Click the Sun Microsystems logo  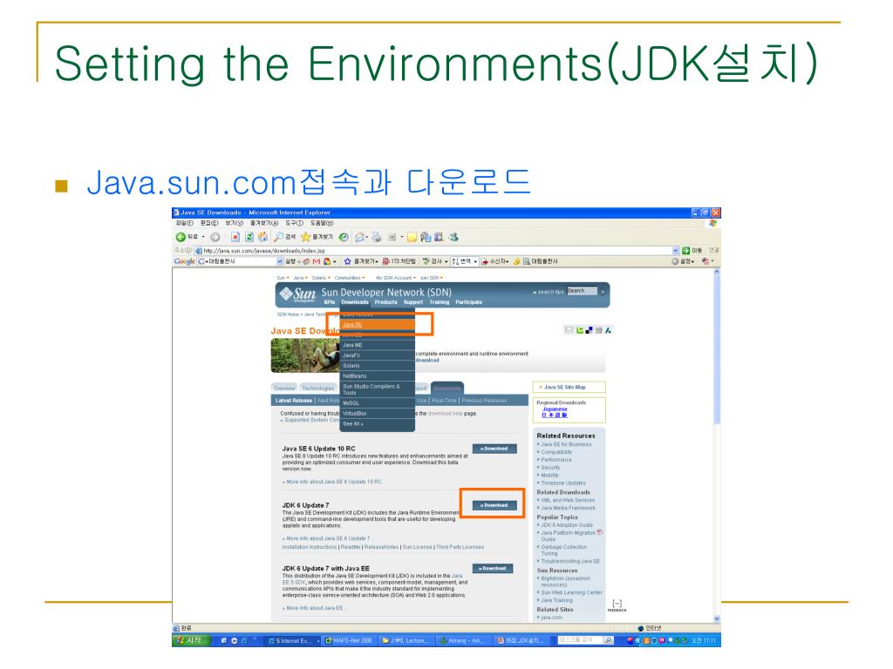[x=298, y=294]
